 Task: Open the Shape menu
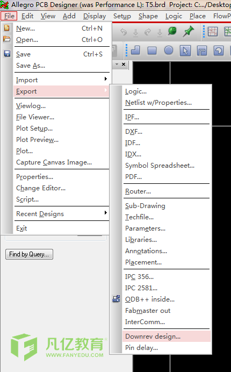tap(148, 16)
